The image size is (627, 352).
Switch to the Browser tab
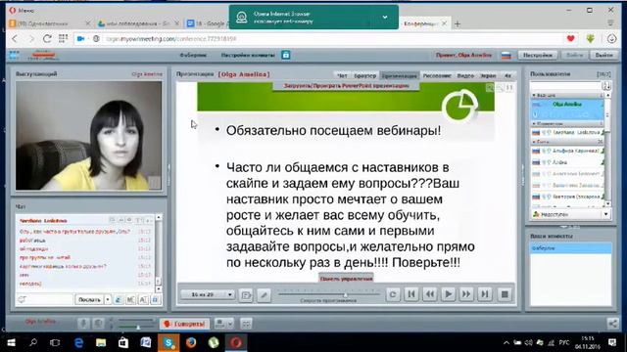click(364, 75)
